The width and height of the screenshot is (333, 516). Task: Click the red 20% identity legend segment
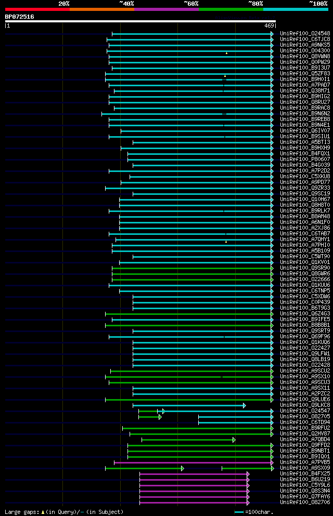click(x=37, y=9)
